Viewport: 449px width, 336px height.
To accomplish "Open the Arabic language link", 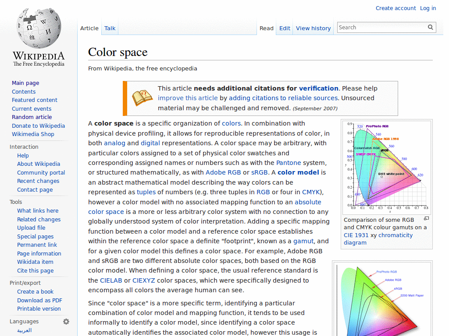I will click(25, 330).
